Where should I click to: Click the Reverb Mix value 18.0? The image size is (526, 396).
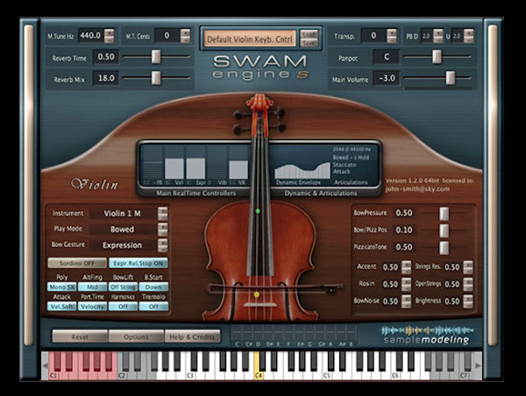tap(106, 78)
